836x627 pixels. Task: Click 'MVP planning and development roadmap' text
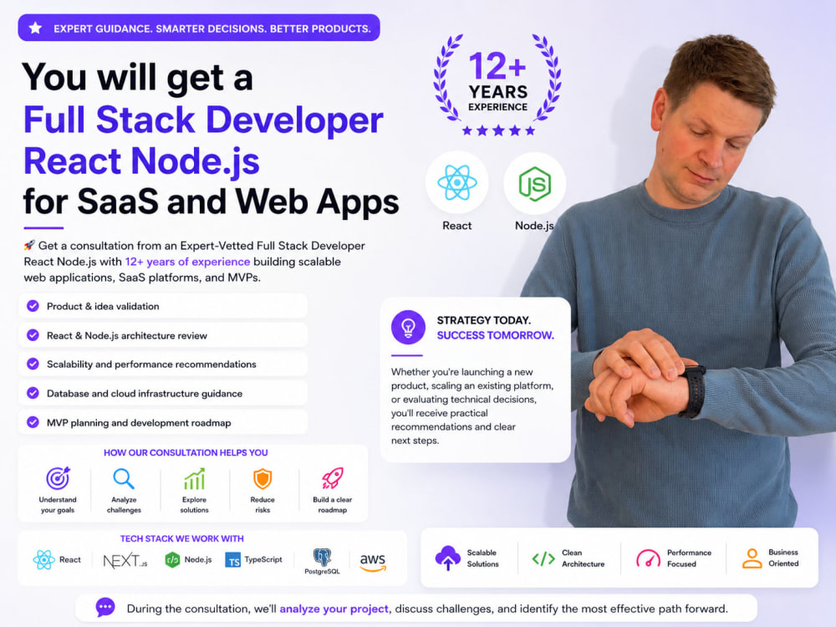(139, 423)
